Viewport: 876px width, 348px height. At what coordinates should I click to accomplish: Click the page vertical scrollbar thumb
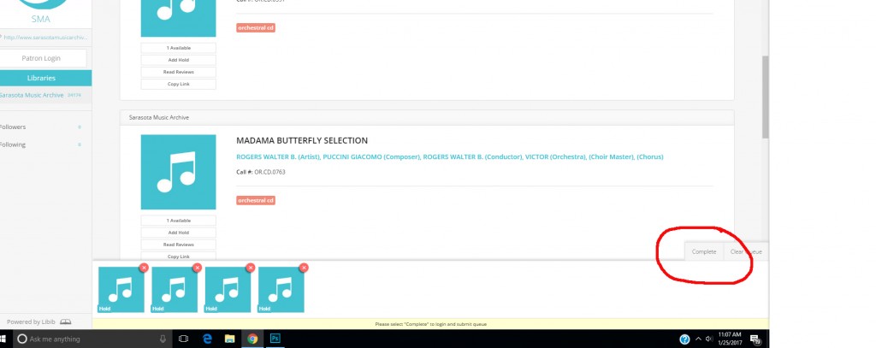point(766,97)
